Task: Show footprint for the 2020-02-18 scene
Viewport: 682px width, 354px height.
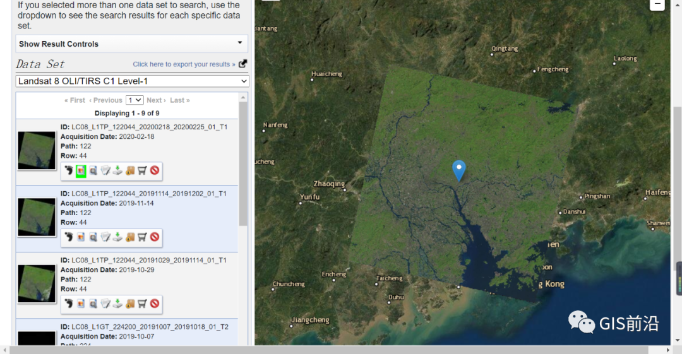Action: coord(69,170)
